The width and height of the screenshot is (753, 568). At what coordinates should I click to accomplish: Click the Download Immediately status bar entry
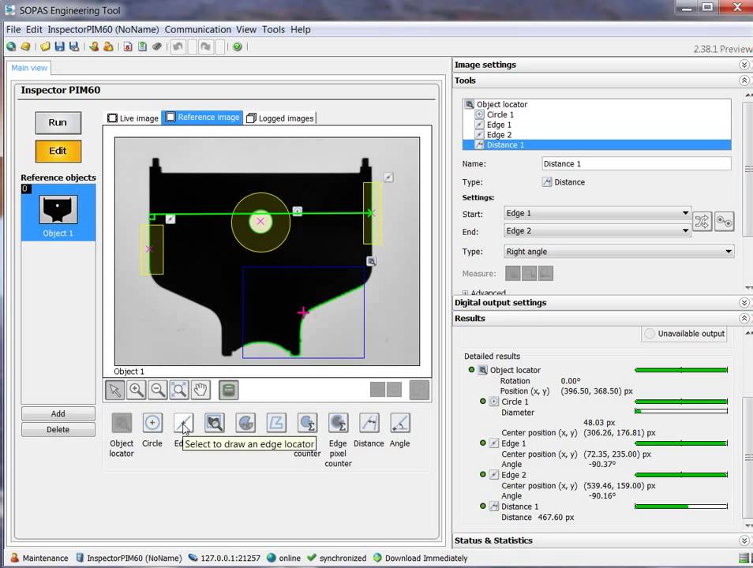pos(421,559)
